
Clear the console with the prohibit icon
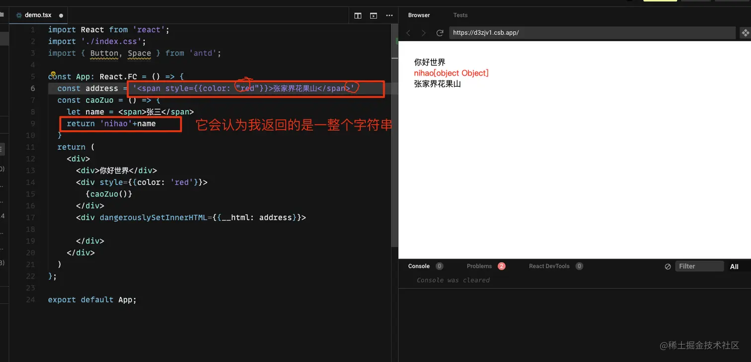point(668,267)
